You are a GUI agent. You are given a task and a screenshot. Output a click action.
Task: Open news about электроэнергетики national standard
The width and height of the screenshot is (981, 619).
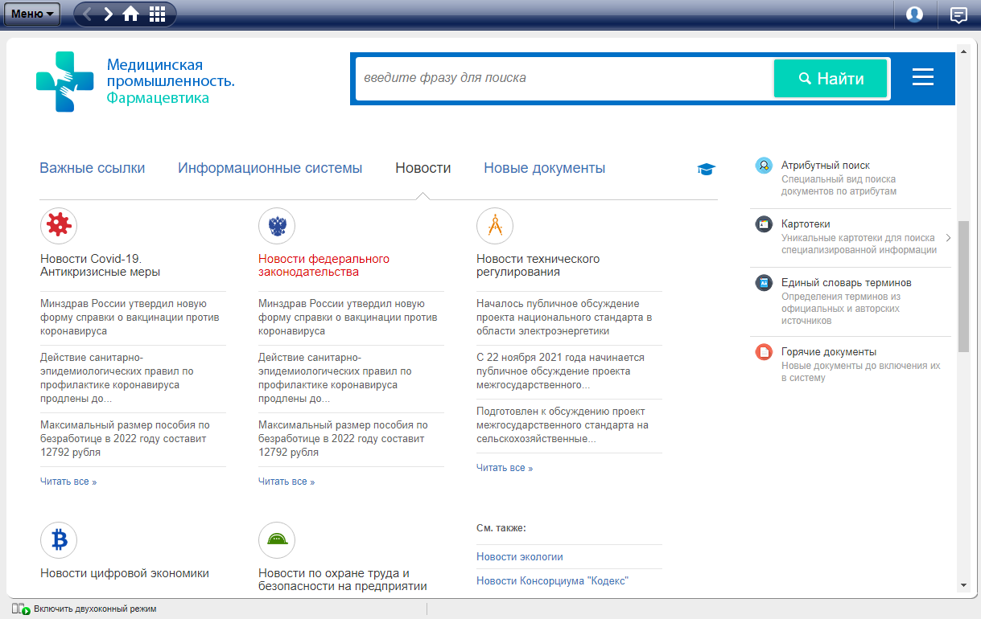click(564, 318)
